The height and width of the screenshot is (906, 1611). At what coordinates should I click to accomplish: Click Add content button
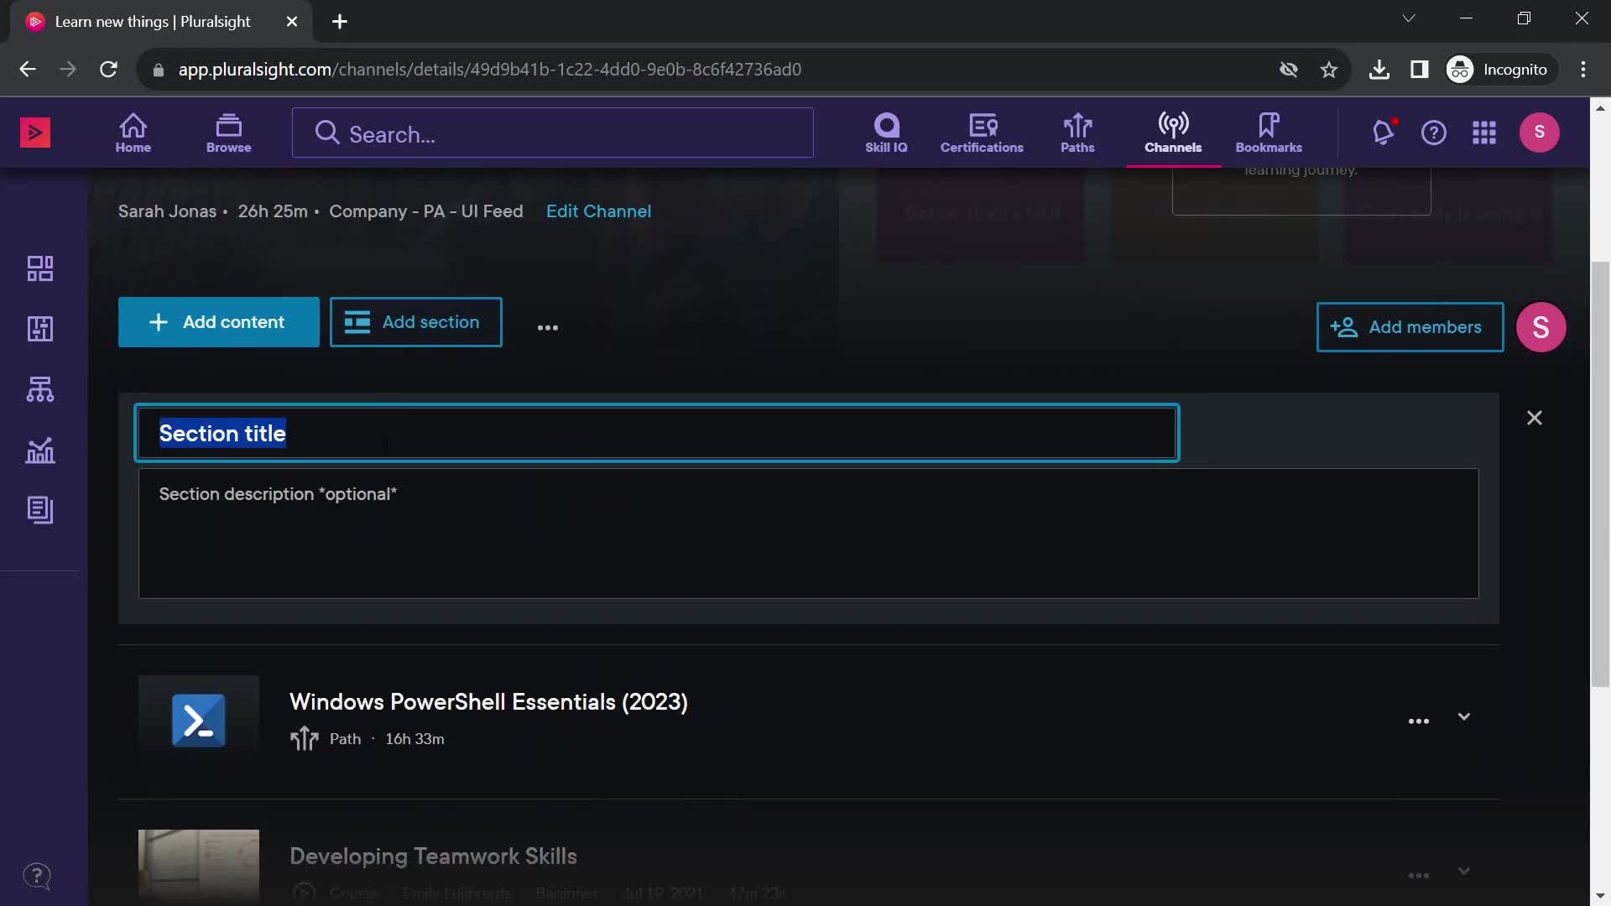pos(218,322)
